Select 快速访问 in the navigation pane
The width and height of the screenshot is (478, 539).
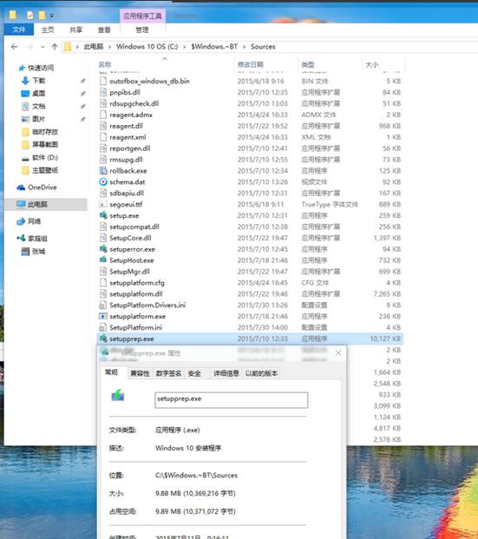point(41,68)
